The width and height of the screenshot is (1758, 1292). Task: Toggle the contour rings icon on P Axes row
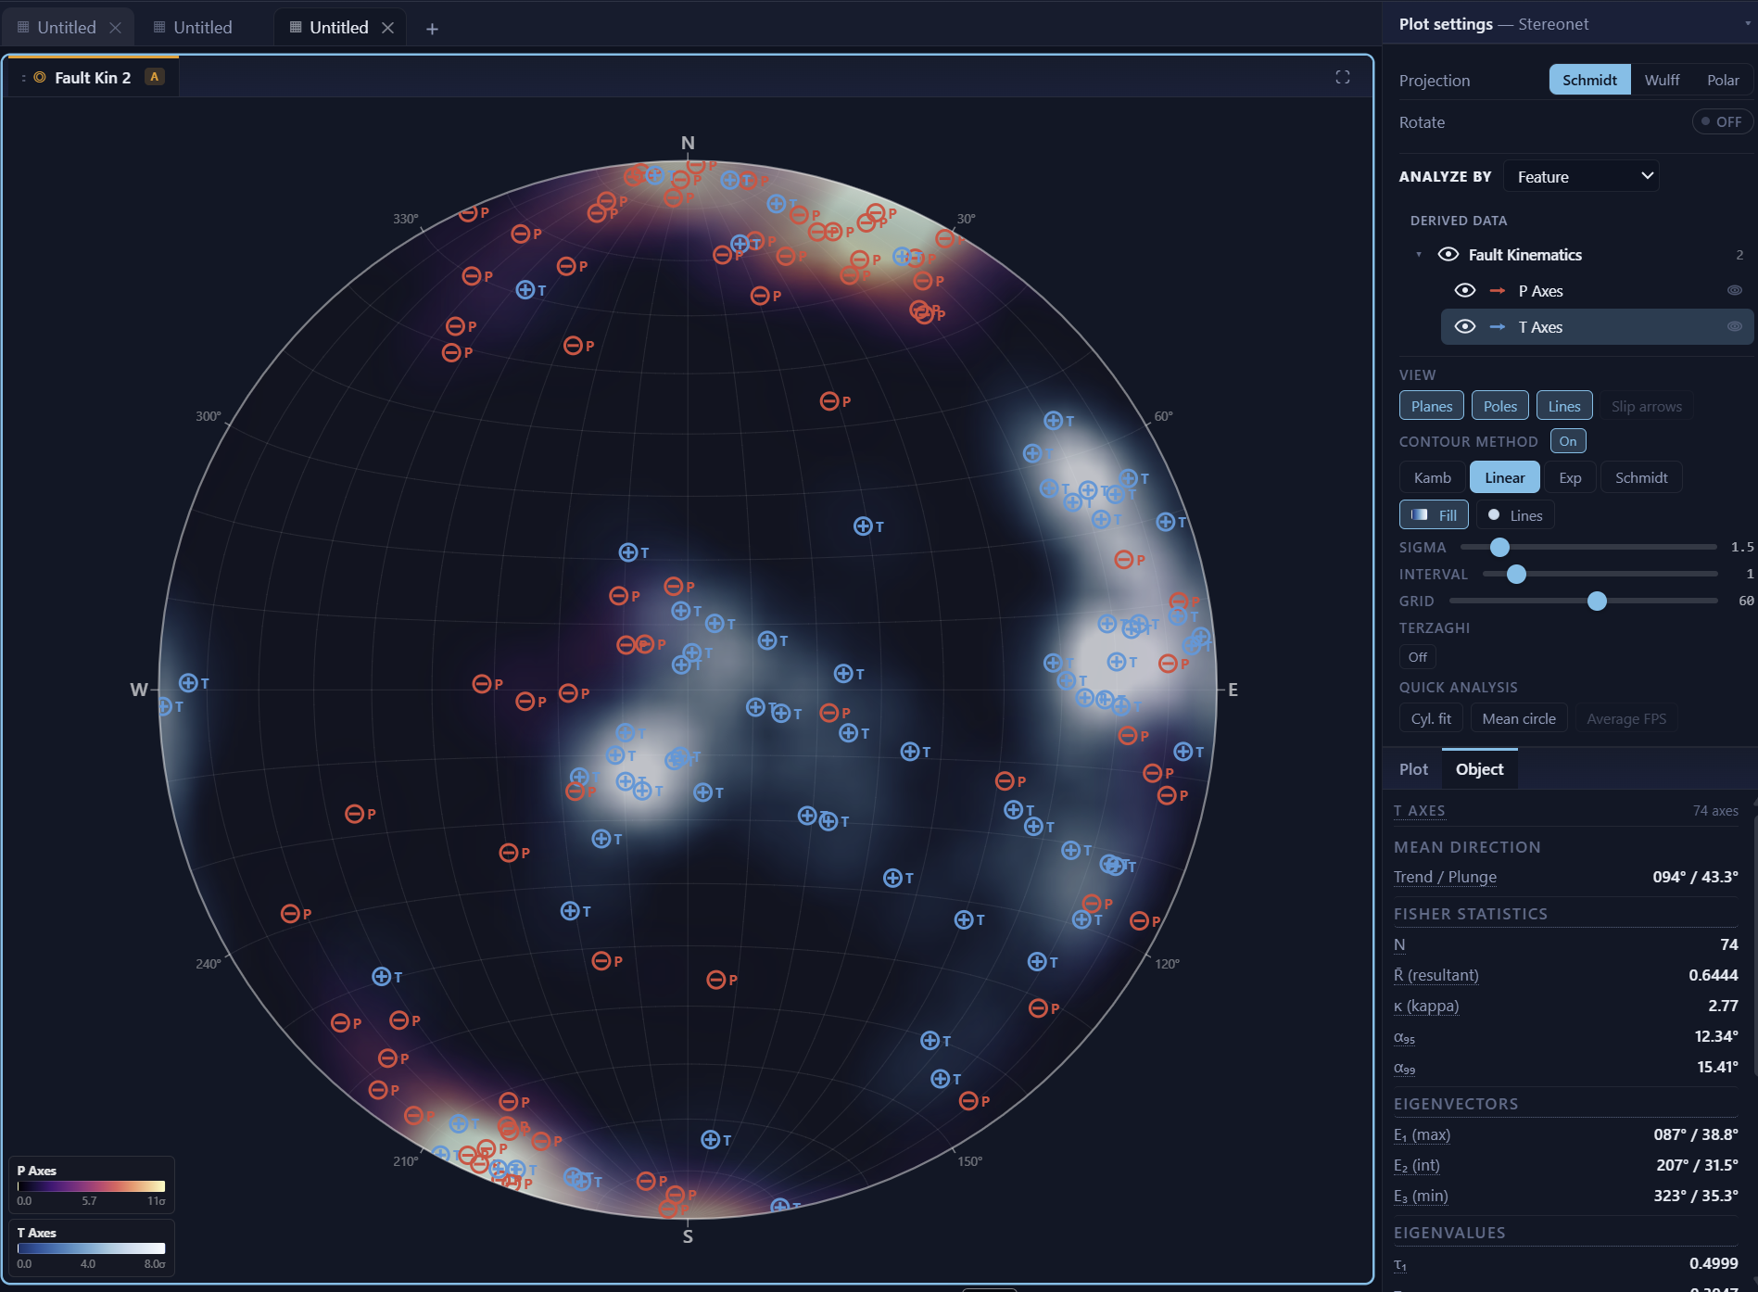(x=1735, y=291)
